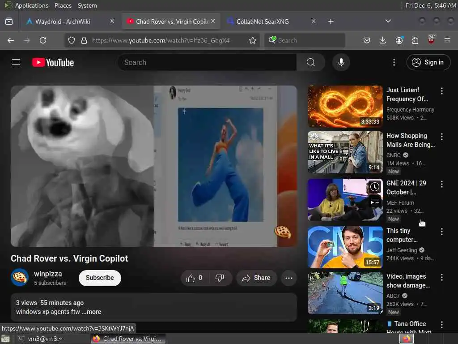Bookmark this page with the star
The width and height of the screenshot is (458, 344).
253,40
